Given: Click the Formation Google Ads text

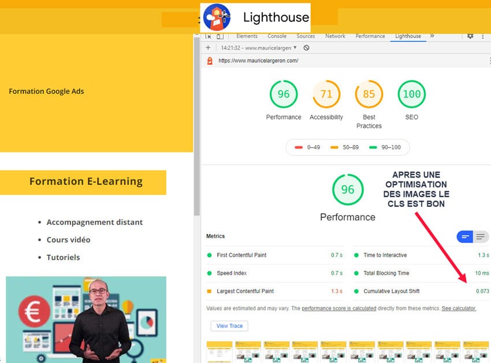Looking at the screenshot, I should point(46,91).
